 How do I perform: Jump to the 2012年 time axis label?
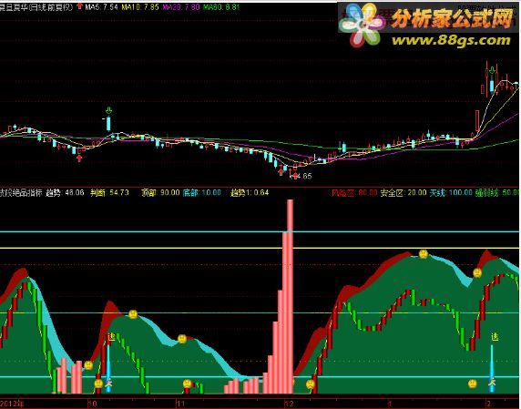pyautogui.click(x=12, y=404)
